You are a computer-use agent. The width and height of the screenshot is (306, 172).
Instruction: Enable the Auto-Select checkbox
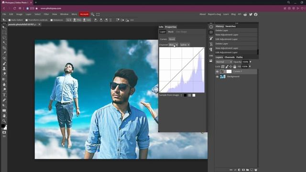(x=10, y=20)
